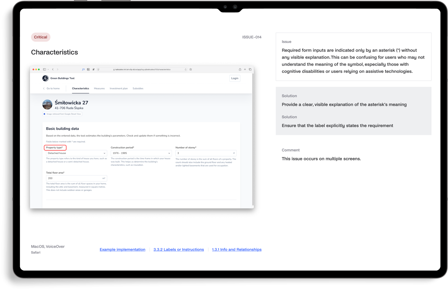
Task: Open a new browser tab with plus icon
Action: click(245, 69)
